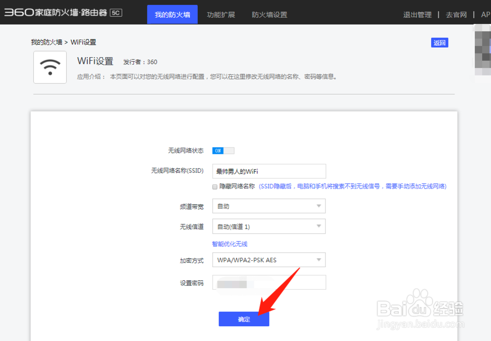This screenshot has height=341, width=491.
Task: Select the 我的防火墙 navigation tab
Action: [x=172, y=14]
